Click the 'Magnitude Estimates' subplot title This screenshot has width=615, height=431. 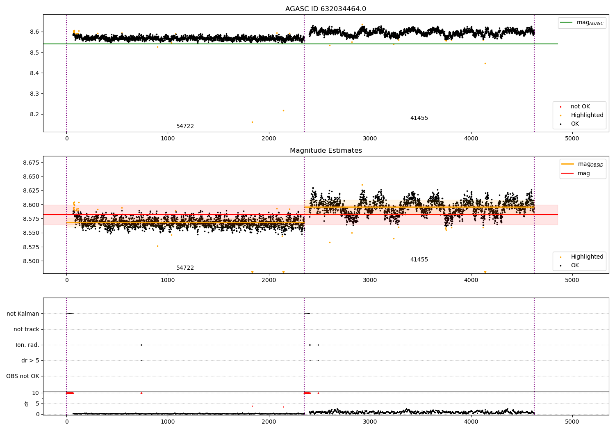pyautogui.click(x=326, y=151)
